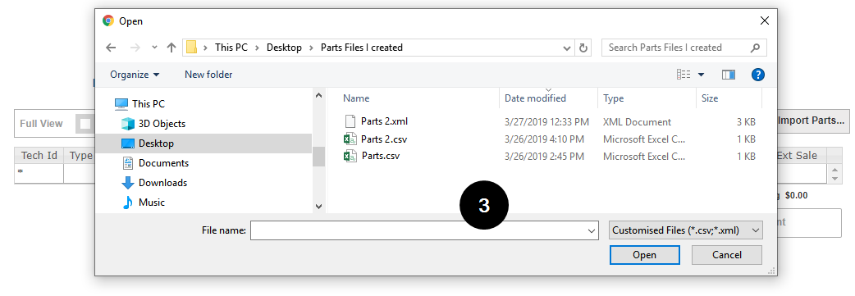Screen dimensions: 855x296
Task: Go up one folder level
Action: [x=171, y=48]
